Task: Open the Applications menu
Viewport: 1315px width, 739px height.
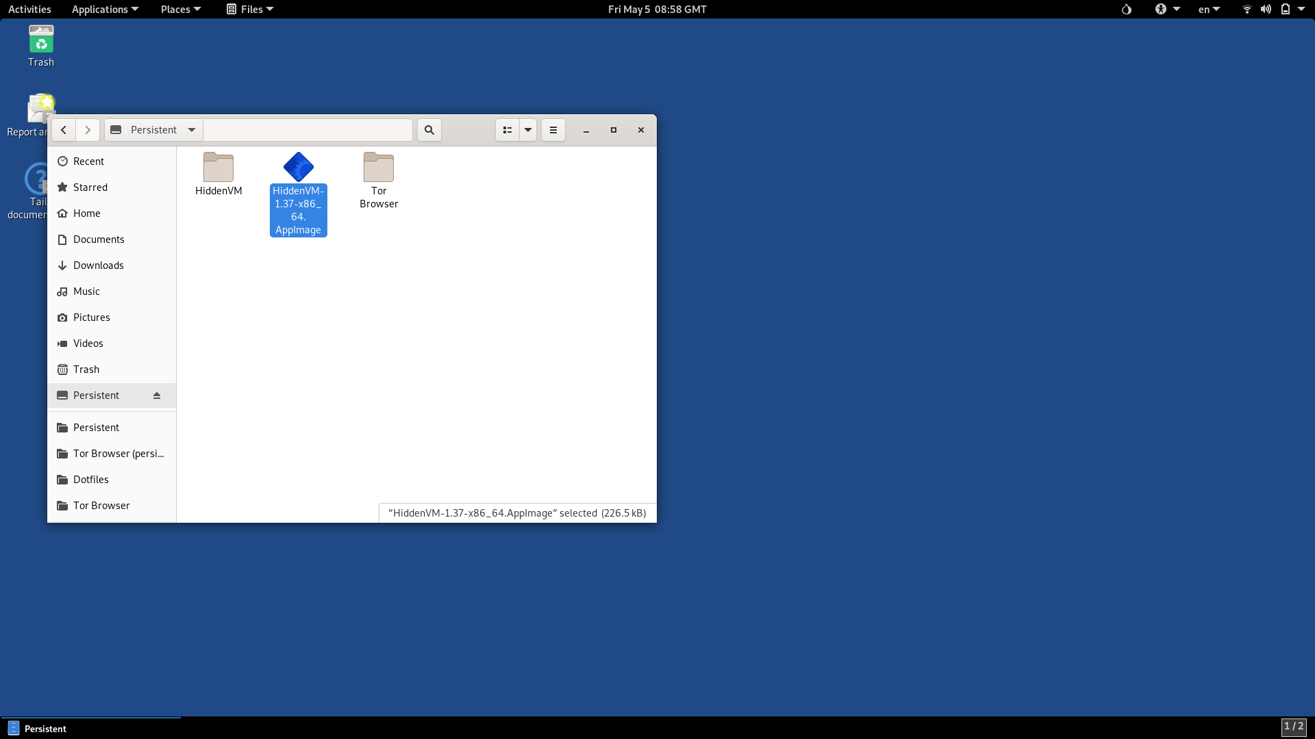Action: [x=105, y=10]
